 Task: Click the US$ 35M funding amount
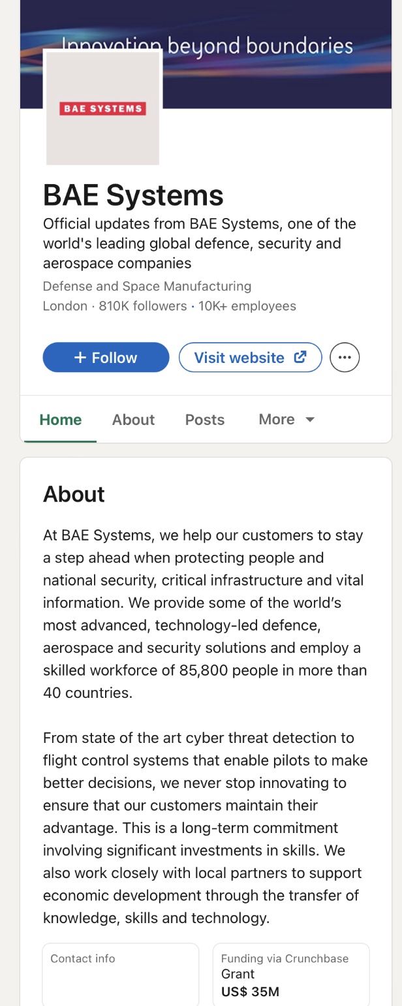tap(250, 992)
